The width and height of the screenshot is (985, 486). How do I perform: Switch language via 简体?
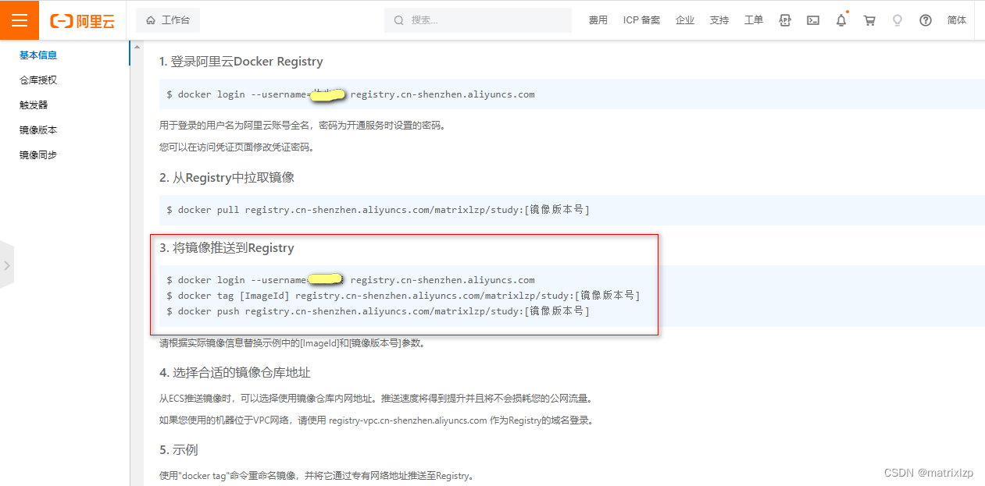(957, 20)
